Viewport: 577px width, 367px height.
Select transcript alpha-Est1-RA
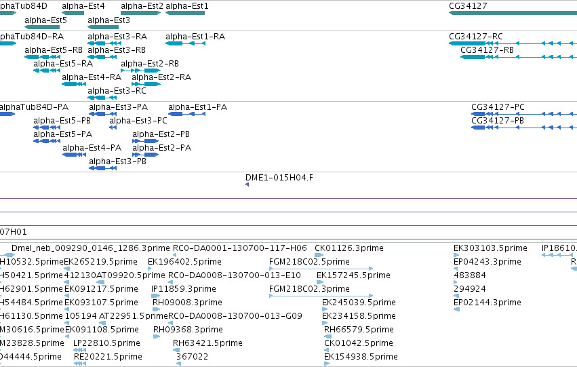(186, 43)
